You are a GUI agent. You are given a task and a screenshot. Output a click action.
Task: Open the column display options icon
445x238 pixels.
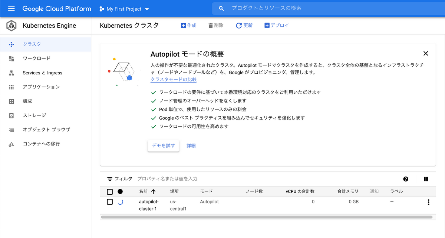(426, 179)
